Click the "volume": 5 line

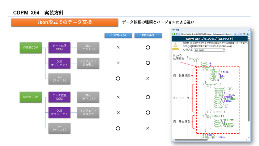tap(220, 107)
